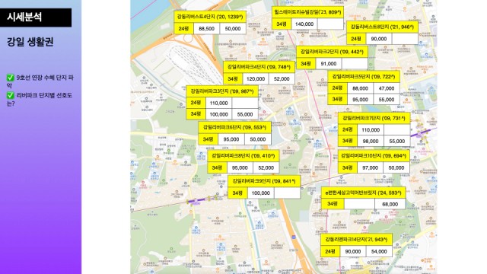The image size is (487, 274).
Task: Select the '강일리버파크5단지' title label
Action: coord(364,76)
